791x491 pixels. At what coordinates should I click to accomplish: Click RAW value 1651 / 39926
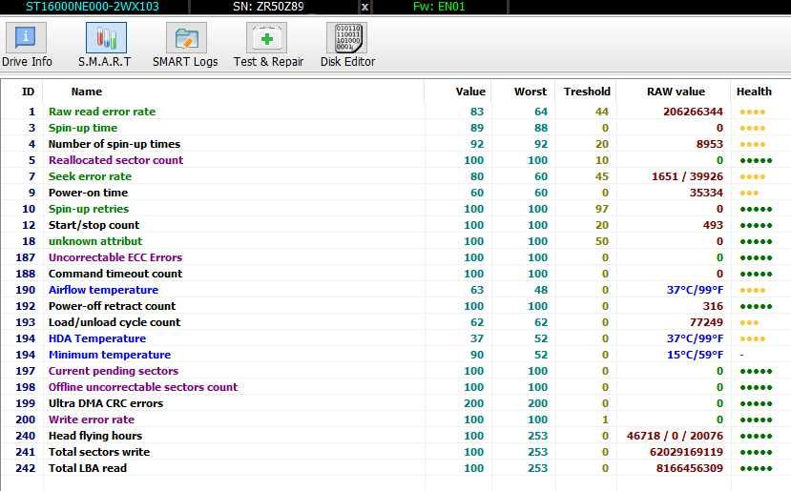tap(687, 176)
